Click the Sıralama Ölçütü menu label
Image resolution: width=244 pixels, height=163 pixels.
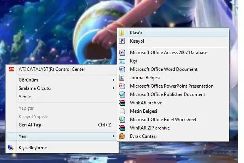35,88
